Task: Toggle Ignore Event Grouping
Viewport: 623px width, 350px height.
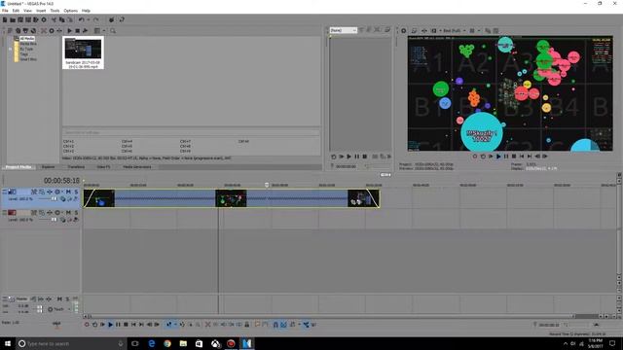Action: coord(313,325)
